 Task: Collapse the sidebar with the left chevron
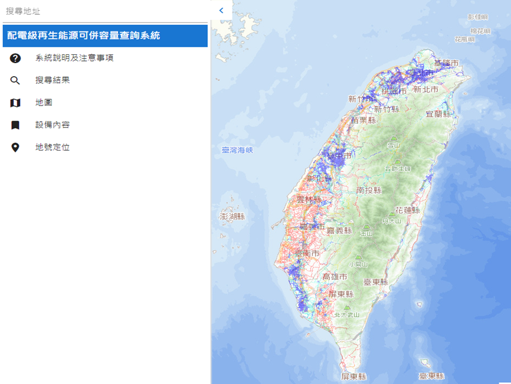[x=221, y=10]
